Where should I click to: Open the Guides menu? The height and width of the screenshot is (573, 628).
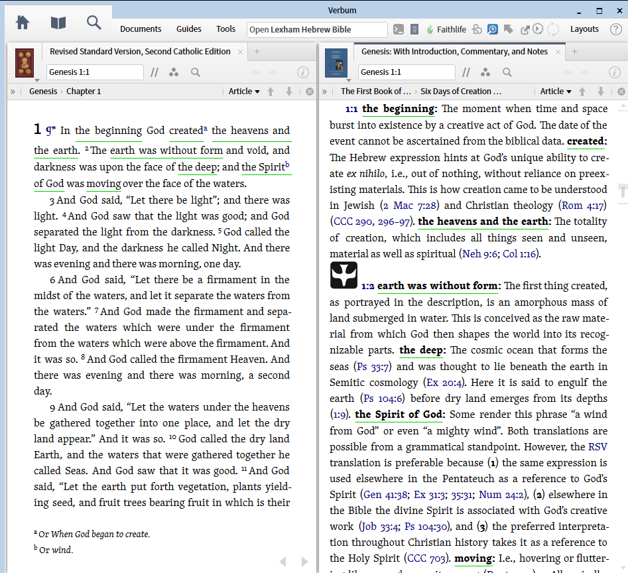188,29
